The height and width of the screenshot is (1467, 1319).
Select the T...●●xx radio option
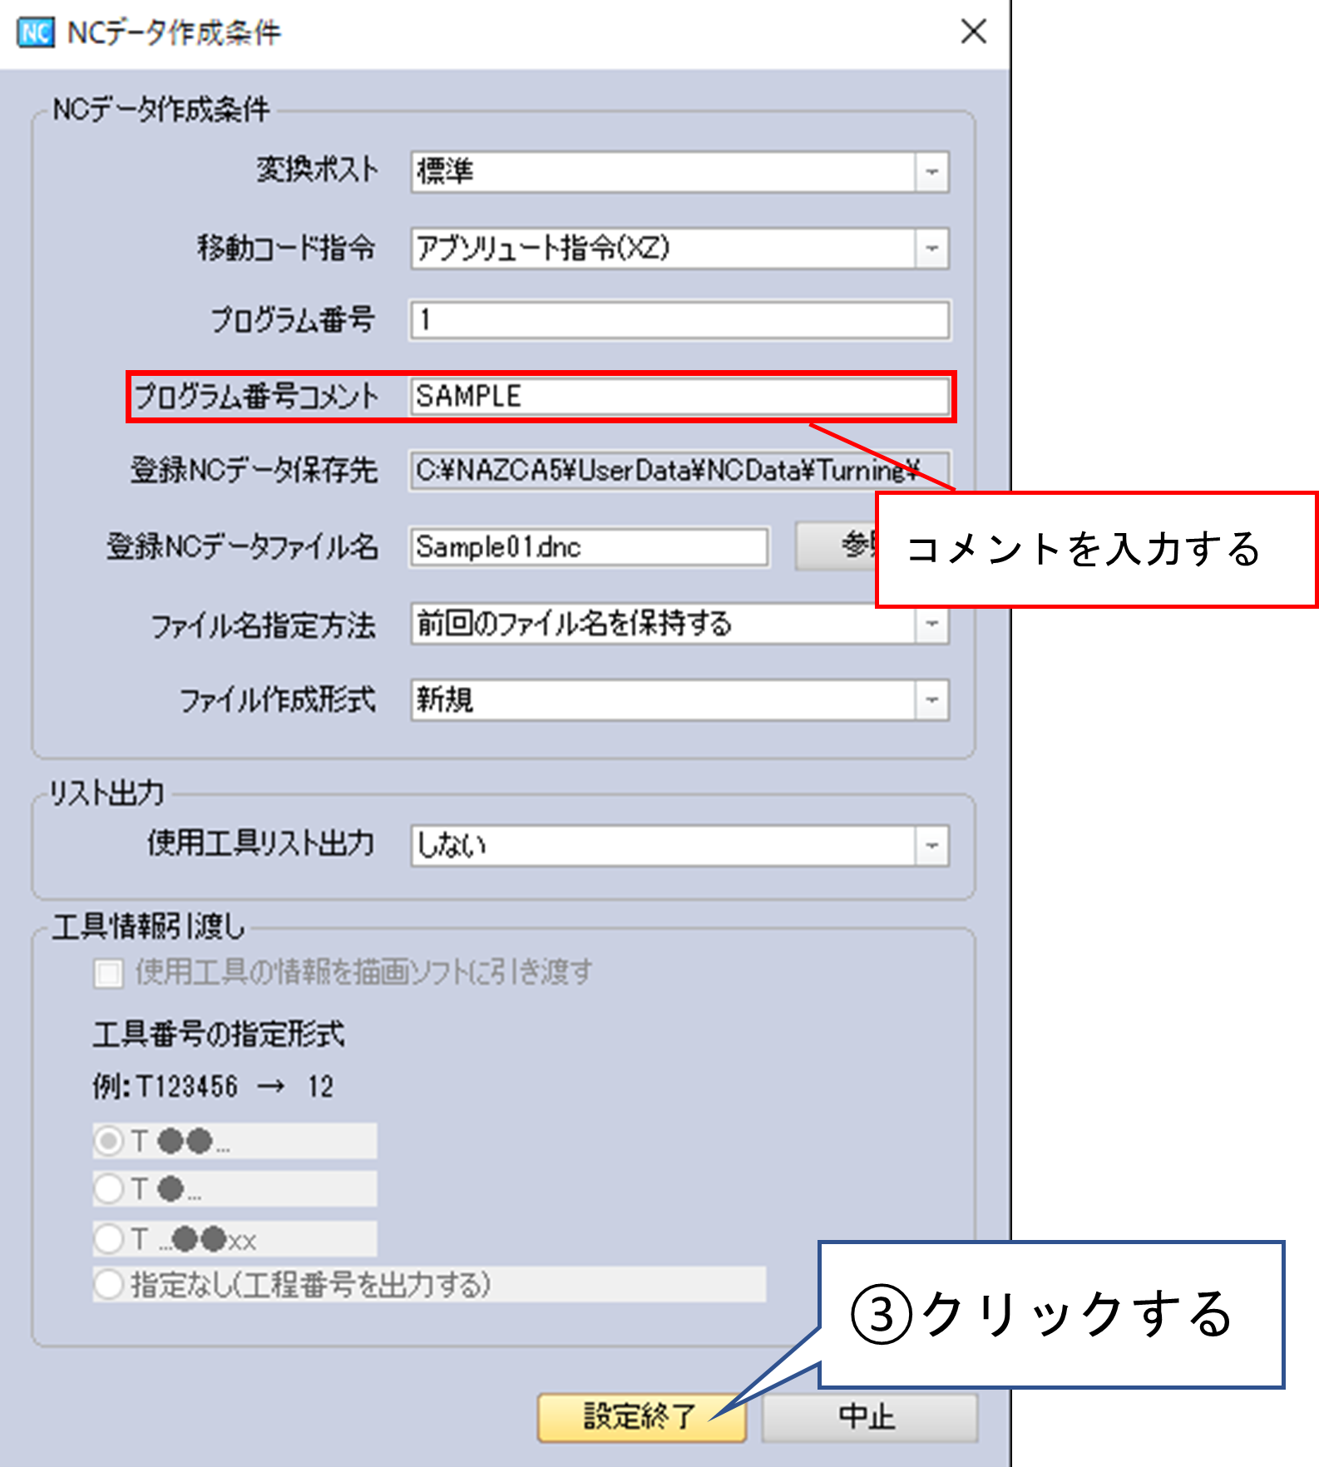click(x=109, y=1238)
